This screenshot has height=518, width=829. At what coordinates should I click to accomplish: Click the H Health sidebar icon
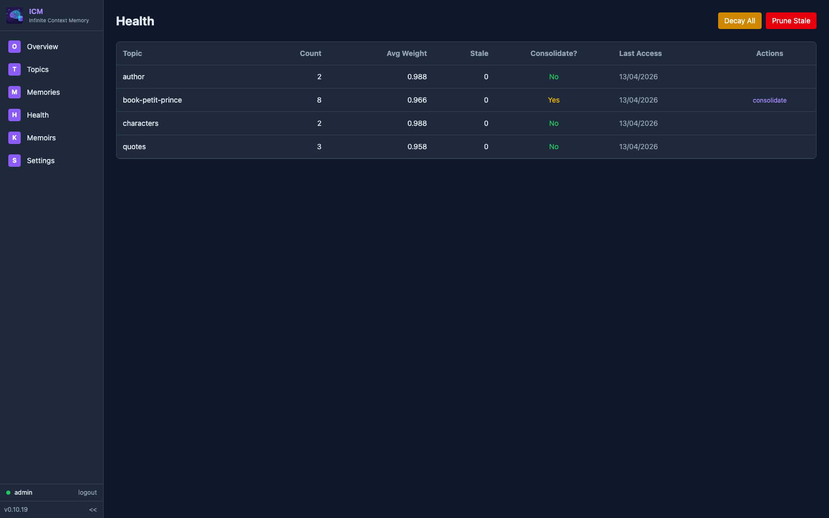(x=14, y=114)
